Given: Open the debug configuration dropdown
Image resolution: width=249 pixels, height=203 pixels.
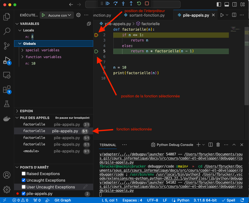Looking at the screenshot, I should [x=60, y=15].
